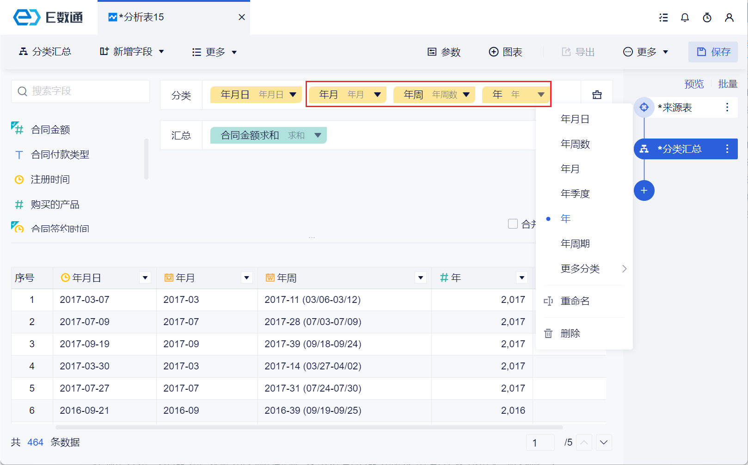Toggle the 合并 checkbox
This screenshot has height=465, width=748.
pyautogui.click(x=513, y=224)
